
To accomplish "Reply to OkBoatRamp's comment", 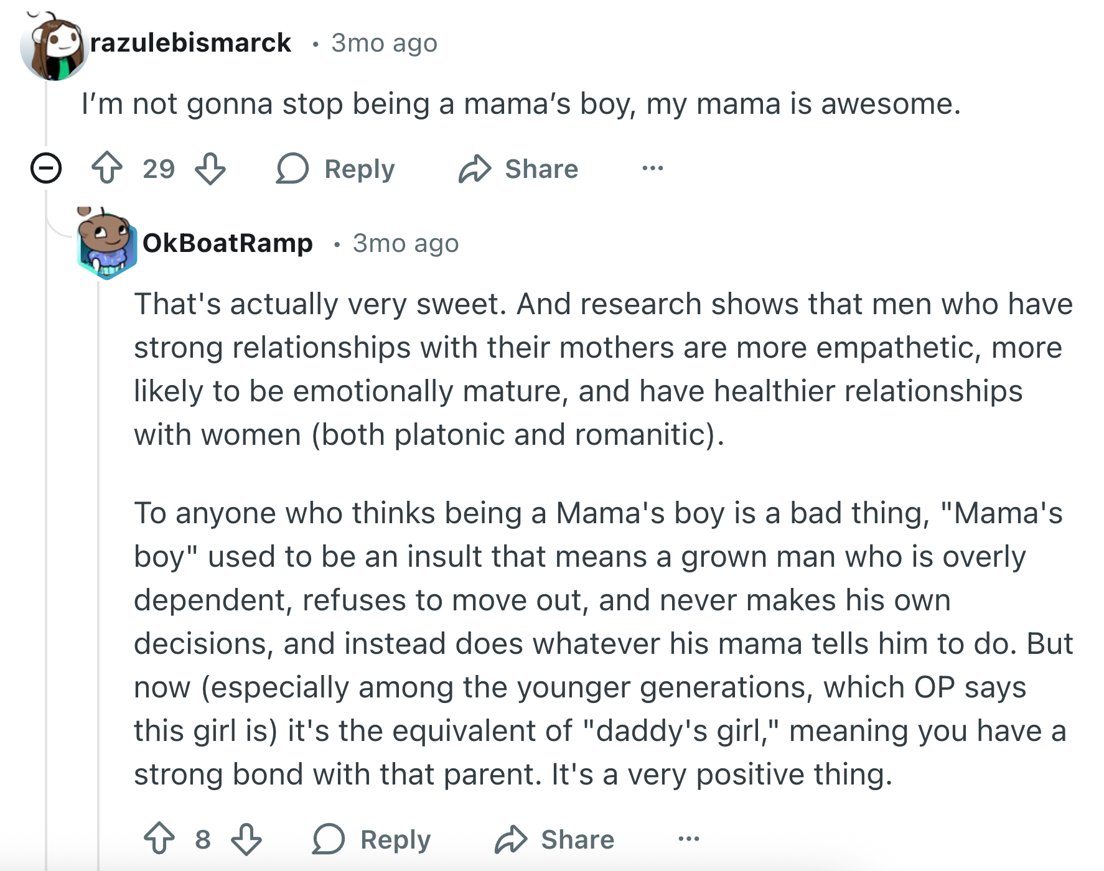I will tap(372, 839).
